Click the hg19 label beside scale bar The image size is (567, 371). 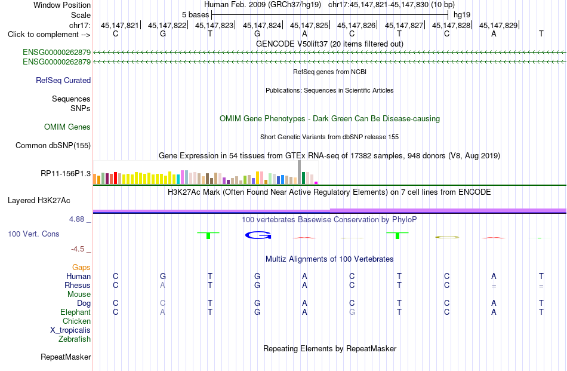click(x=462, y=15)
